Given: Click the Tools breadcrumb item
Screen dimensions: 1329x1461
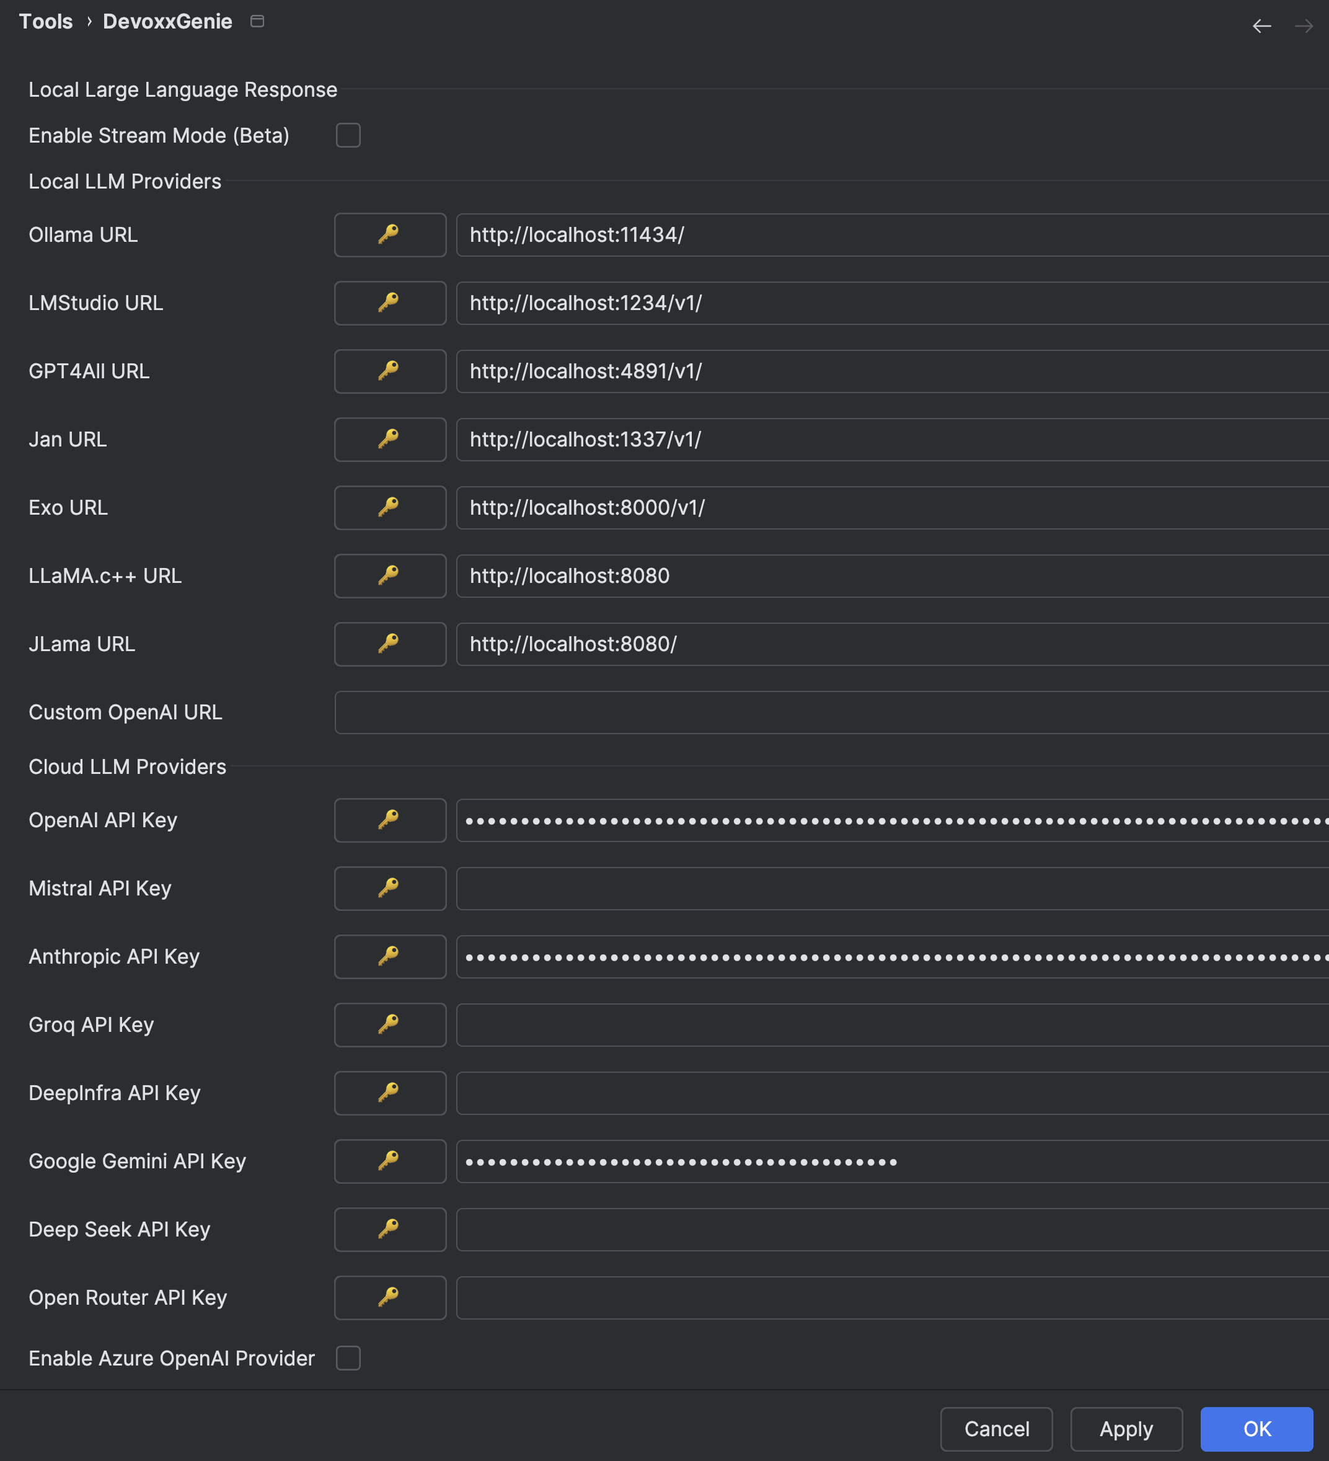Looking at the screenshot, I should (x=46, y=21).
